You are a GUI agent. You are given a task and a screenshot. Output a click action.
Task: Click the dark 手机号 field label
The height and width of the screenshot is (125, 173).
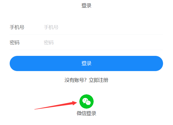[17, 27]
